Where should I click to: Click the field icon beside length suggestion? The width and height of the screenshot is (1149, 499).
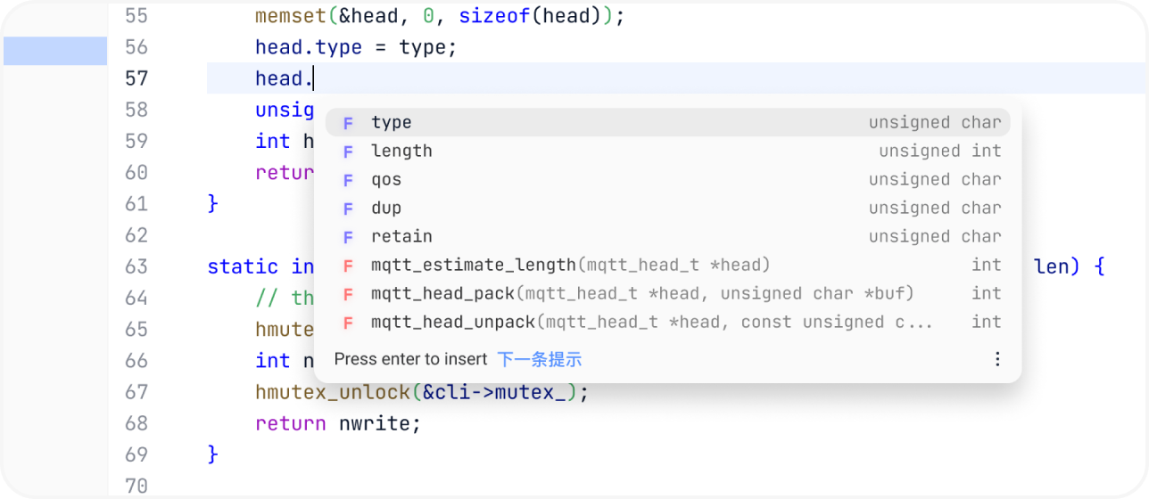click(x=349, y=151)
